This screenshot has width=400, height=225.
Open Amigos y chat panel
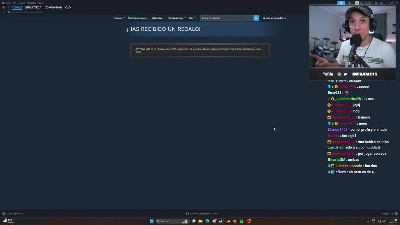pos(389,214)
